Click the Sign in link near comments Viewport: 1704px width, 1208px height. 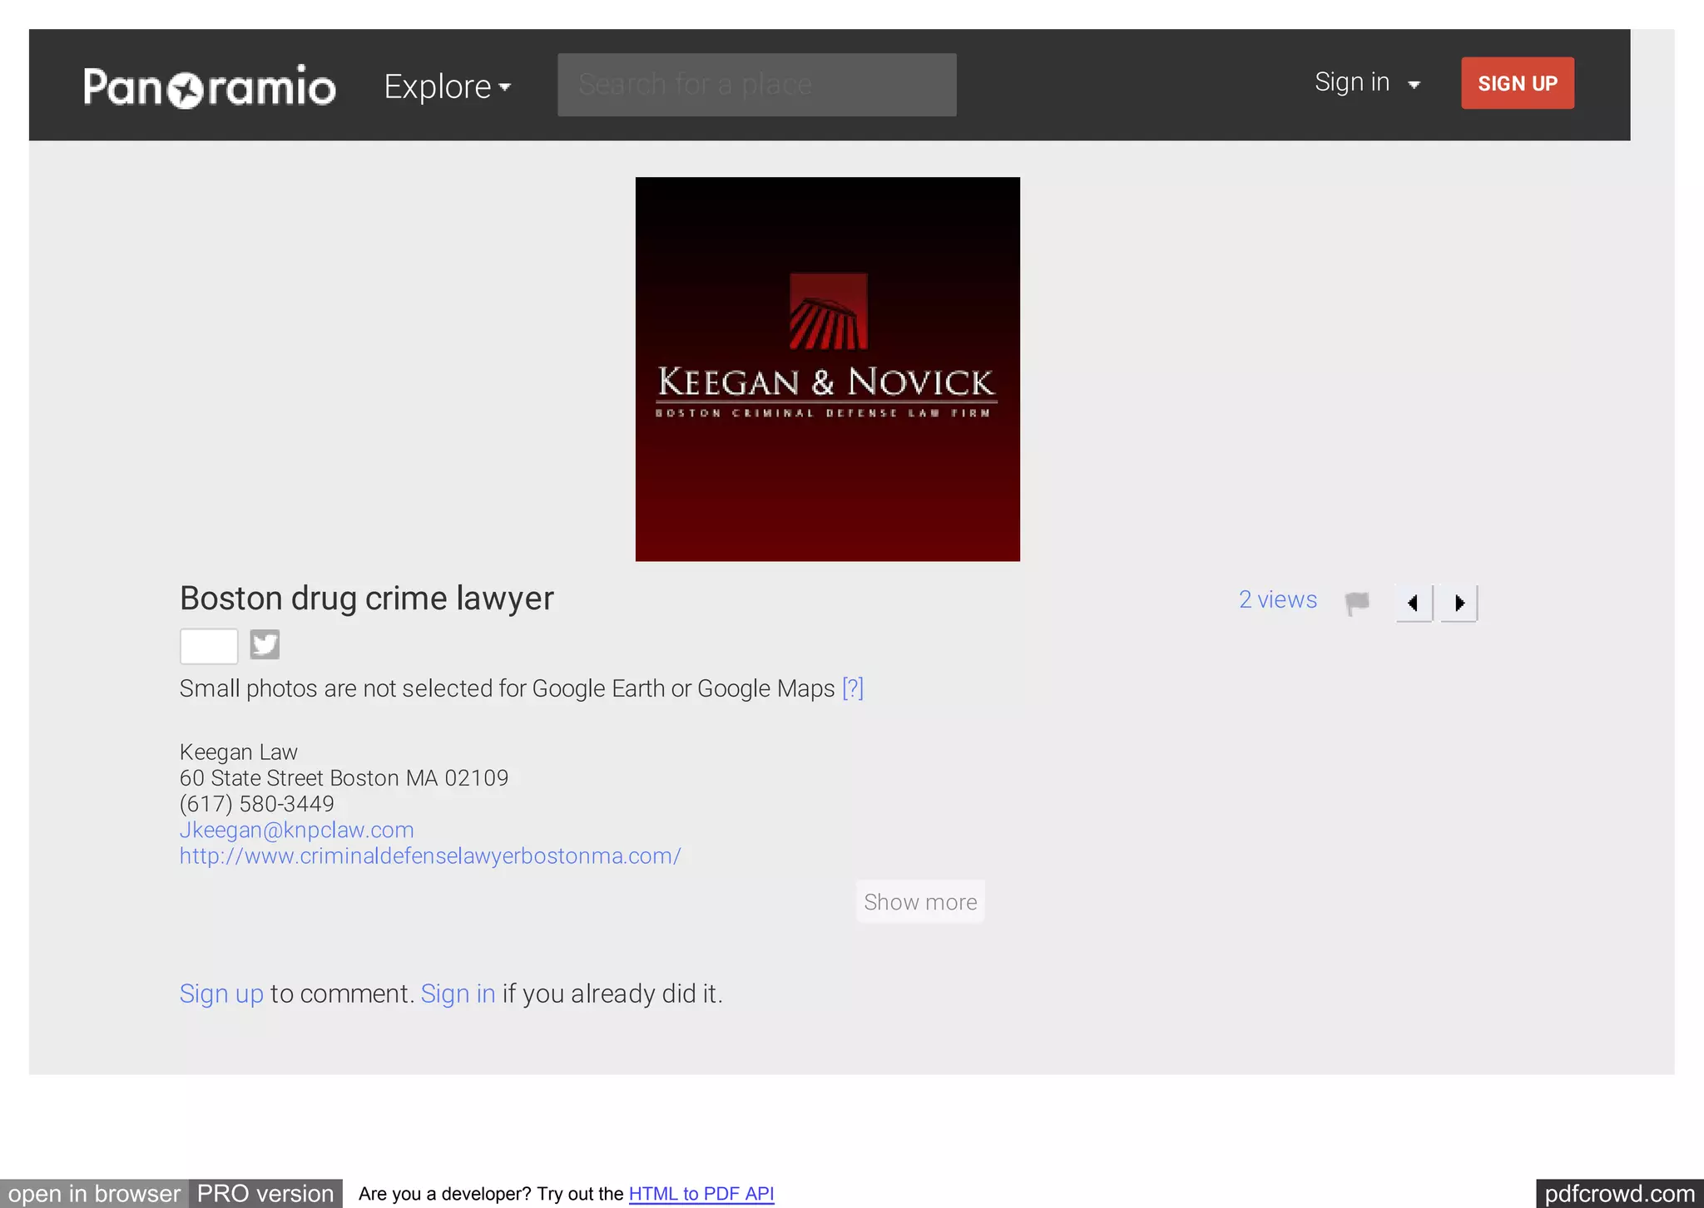click(458, 994)
